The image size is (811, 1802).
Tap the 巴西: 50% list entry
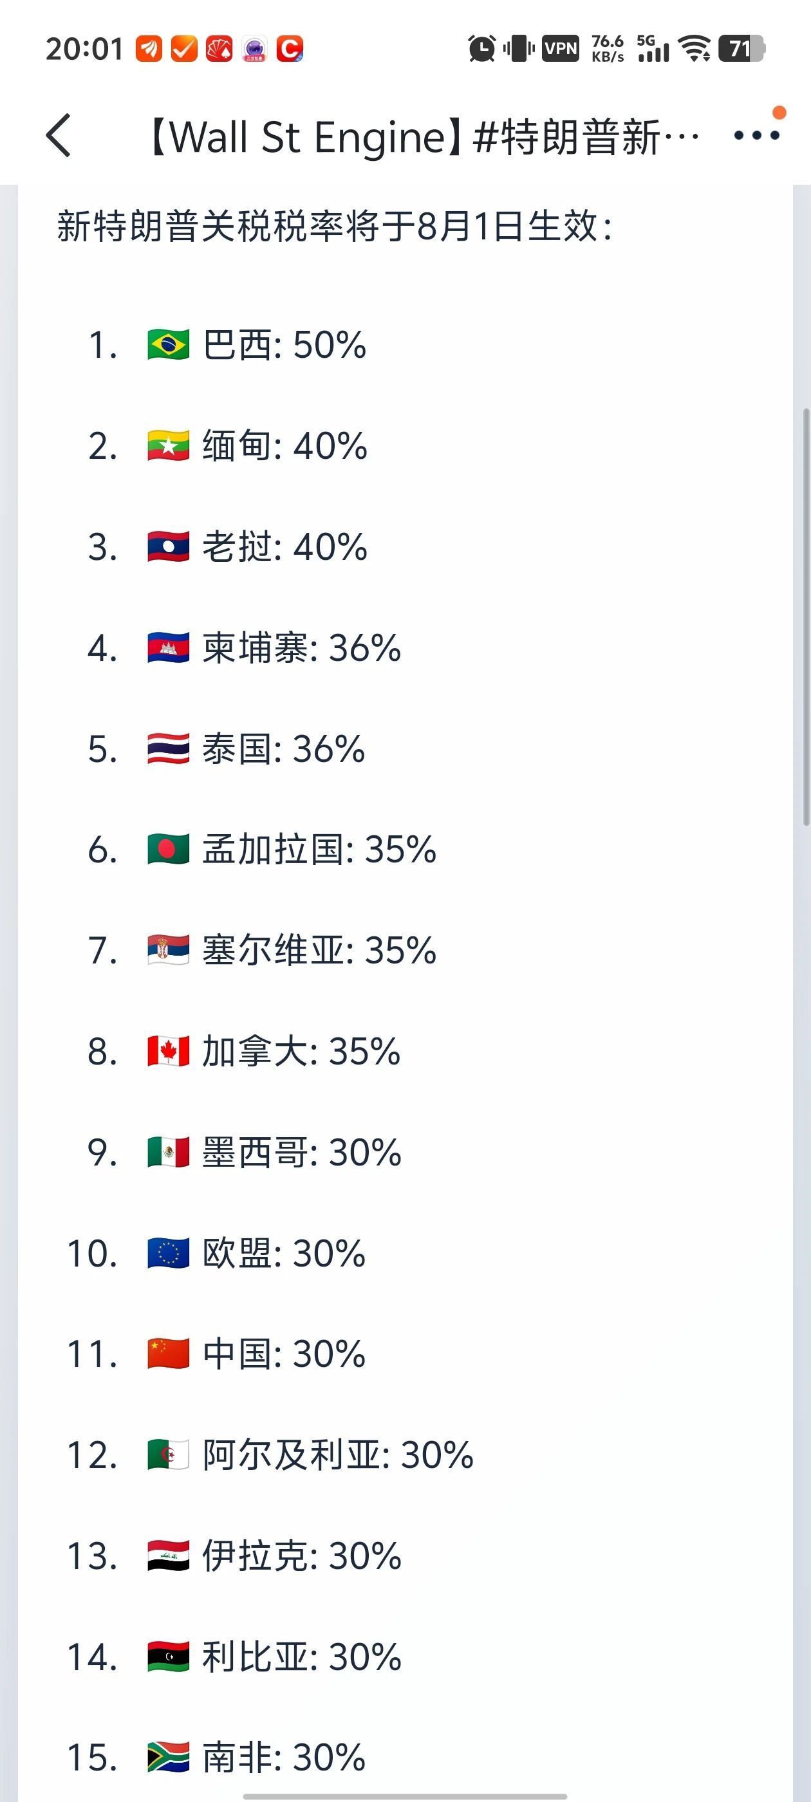(283, 345)
